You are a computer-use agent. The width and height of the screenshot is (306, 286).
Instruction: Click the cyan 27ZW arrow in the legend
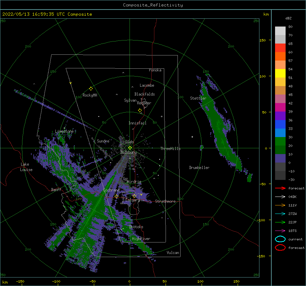pyautogui.click(x=280, y=214)
